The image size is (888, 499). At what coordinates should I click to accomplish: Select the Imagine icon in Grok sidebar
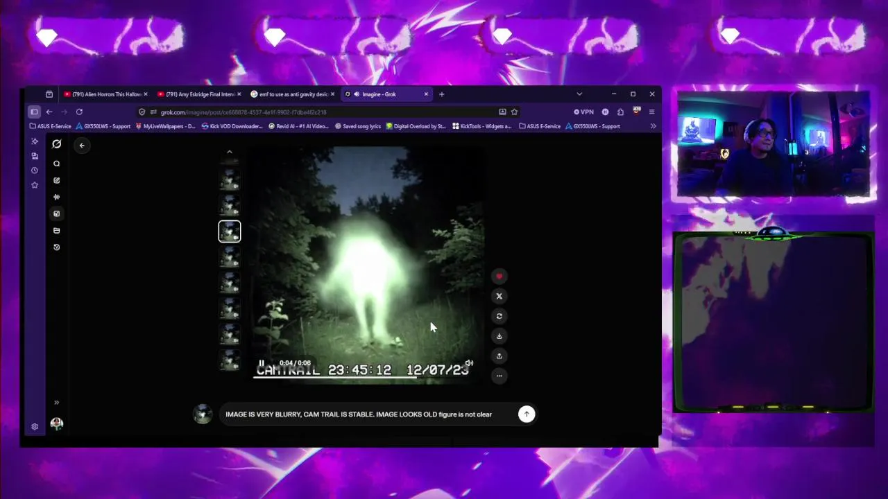(x=57, y=213)
